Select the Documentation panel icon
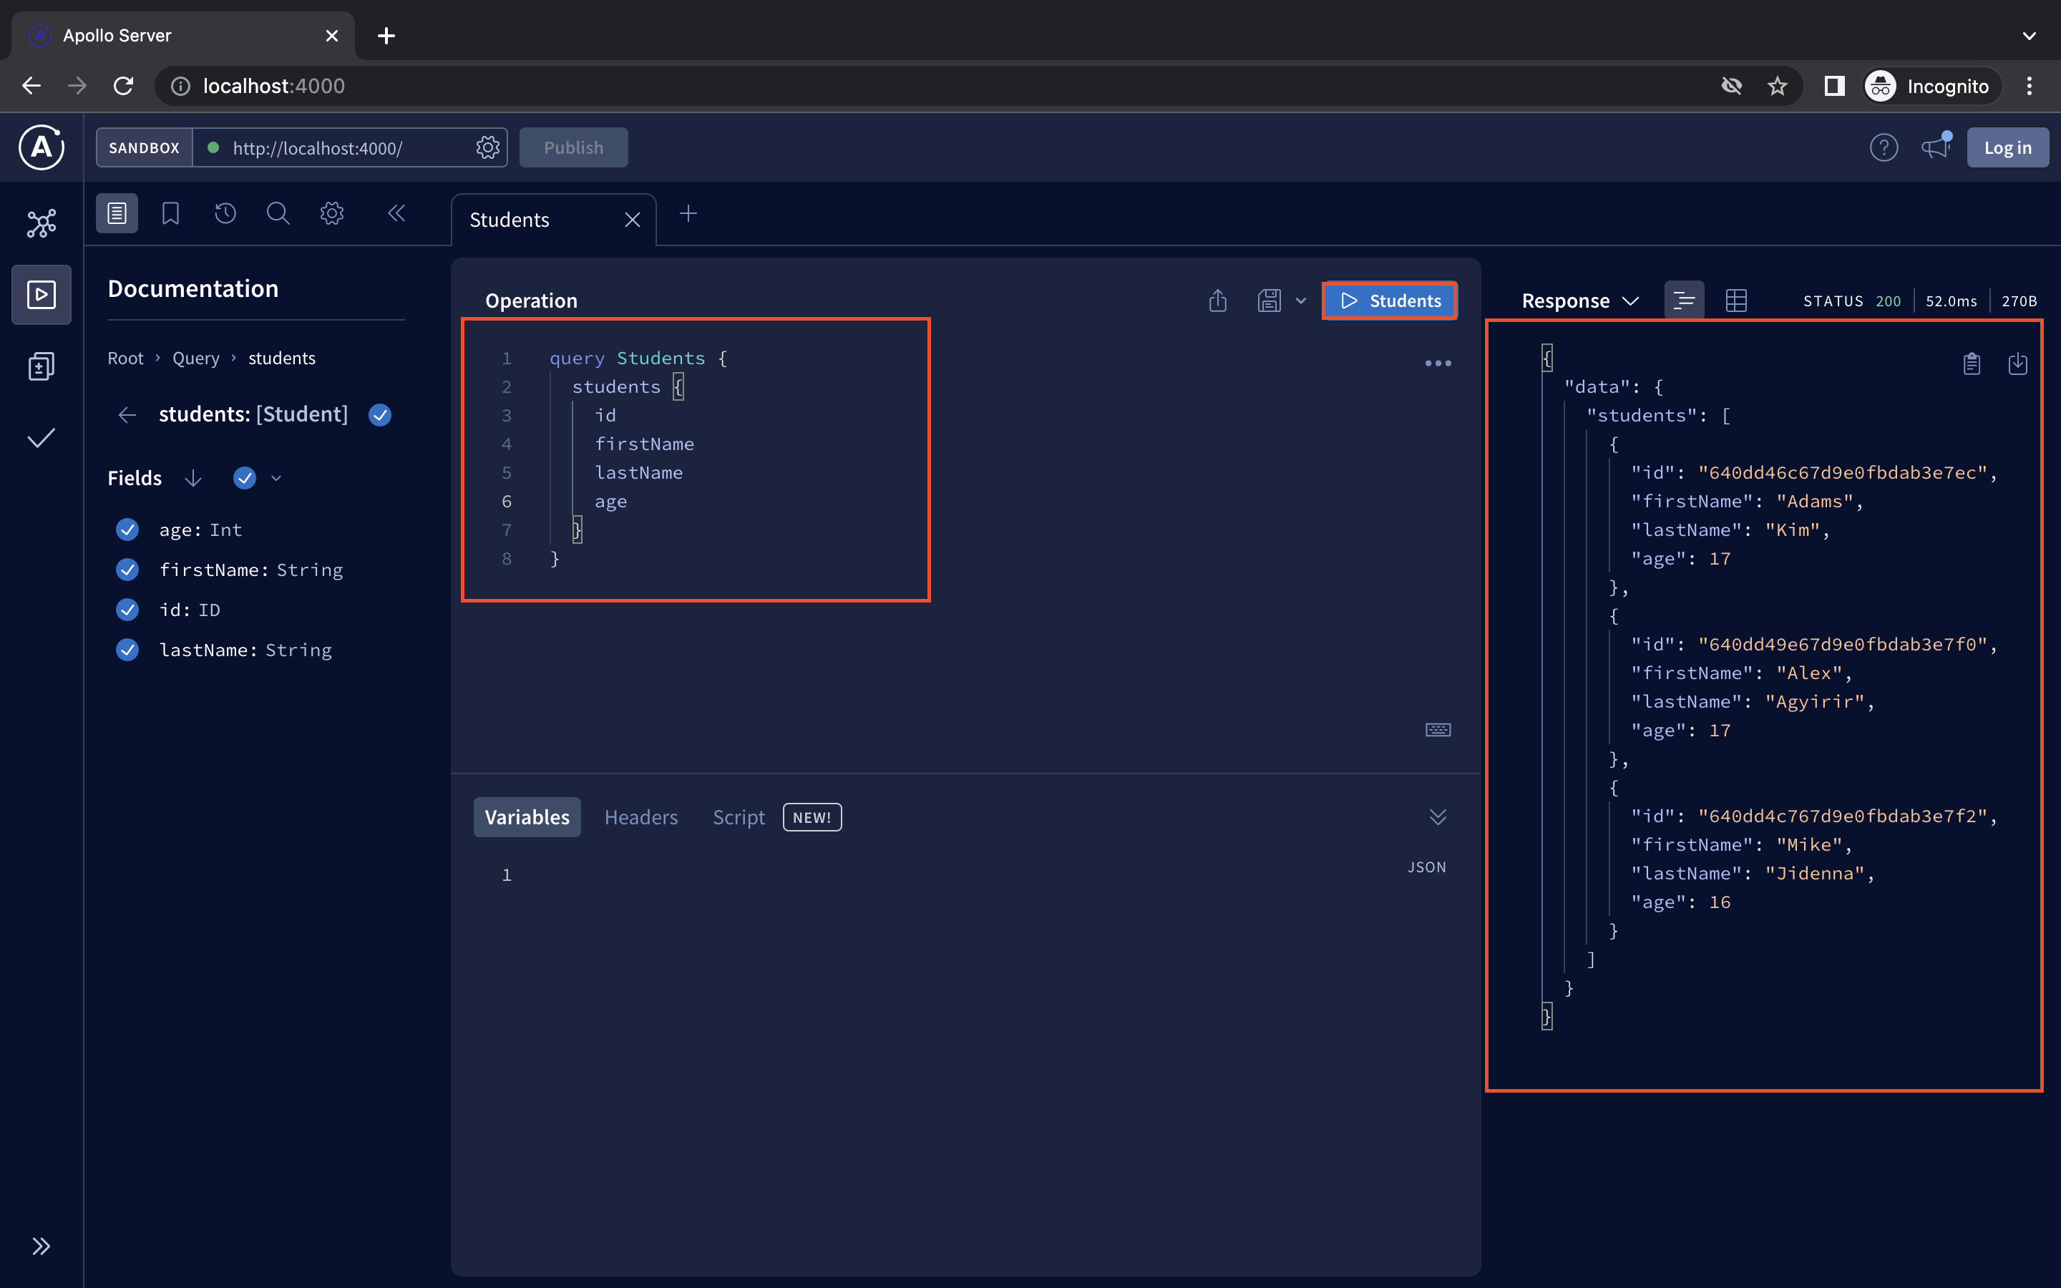The height and width of the screenshot is (1288, 2061). pyautogui.click(x=117, y=213)
